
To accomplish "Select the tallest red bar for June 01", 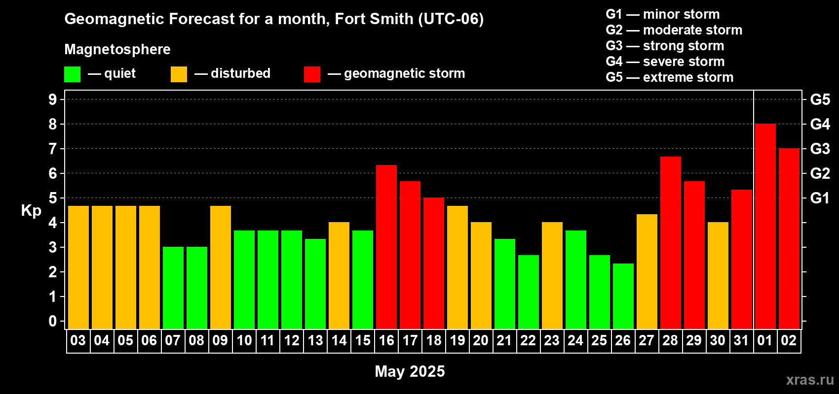I will [x=765, y=227].
